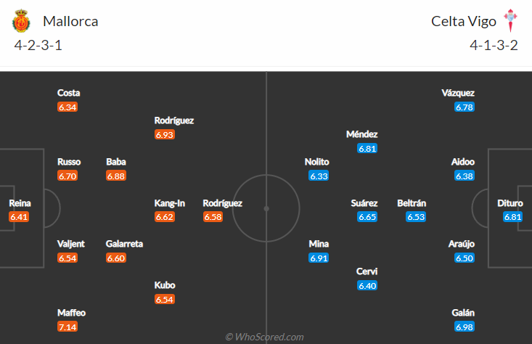Click Vázquez's 6.78 rating badge
Screen dimensions: 532x344
(465, 107)
